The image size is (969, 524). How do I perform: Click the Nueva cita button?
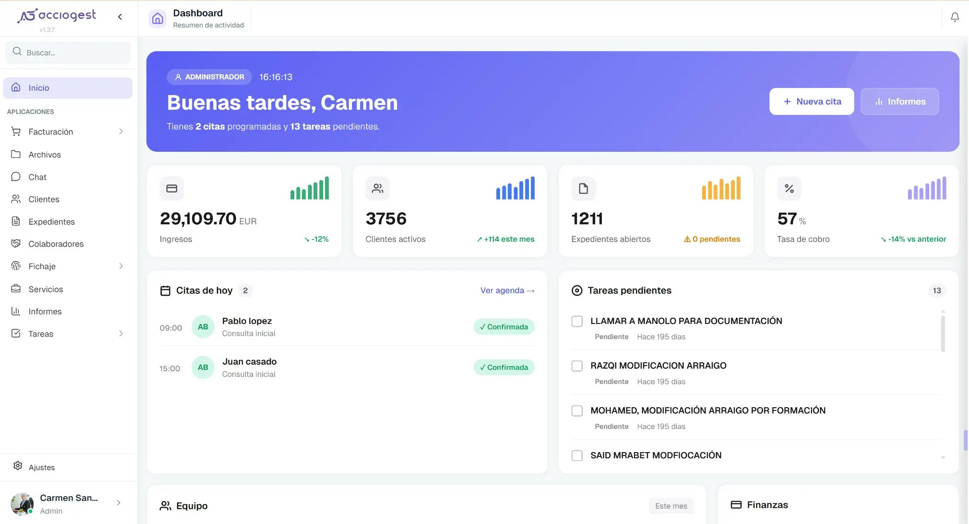coord(811,101)
